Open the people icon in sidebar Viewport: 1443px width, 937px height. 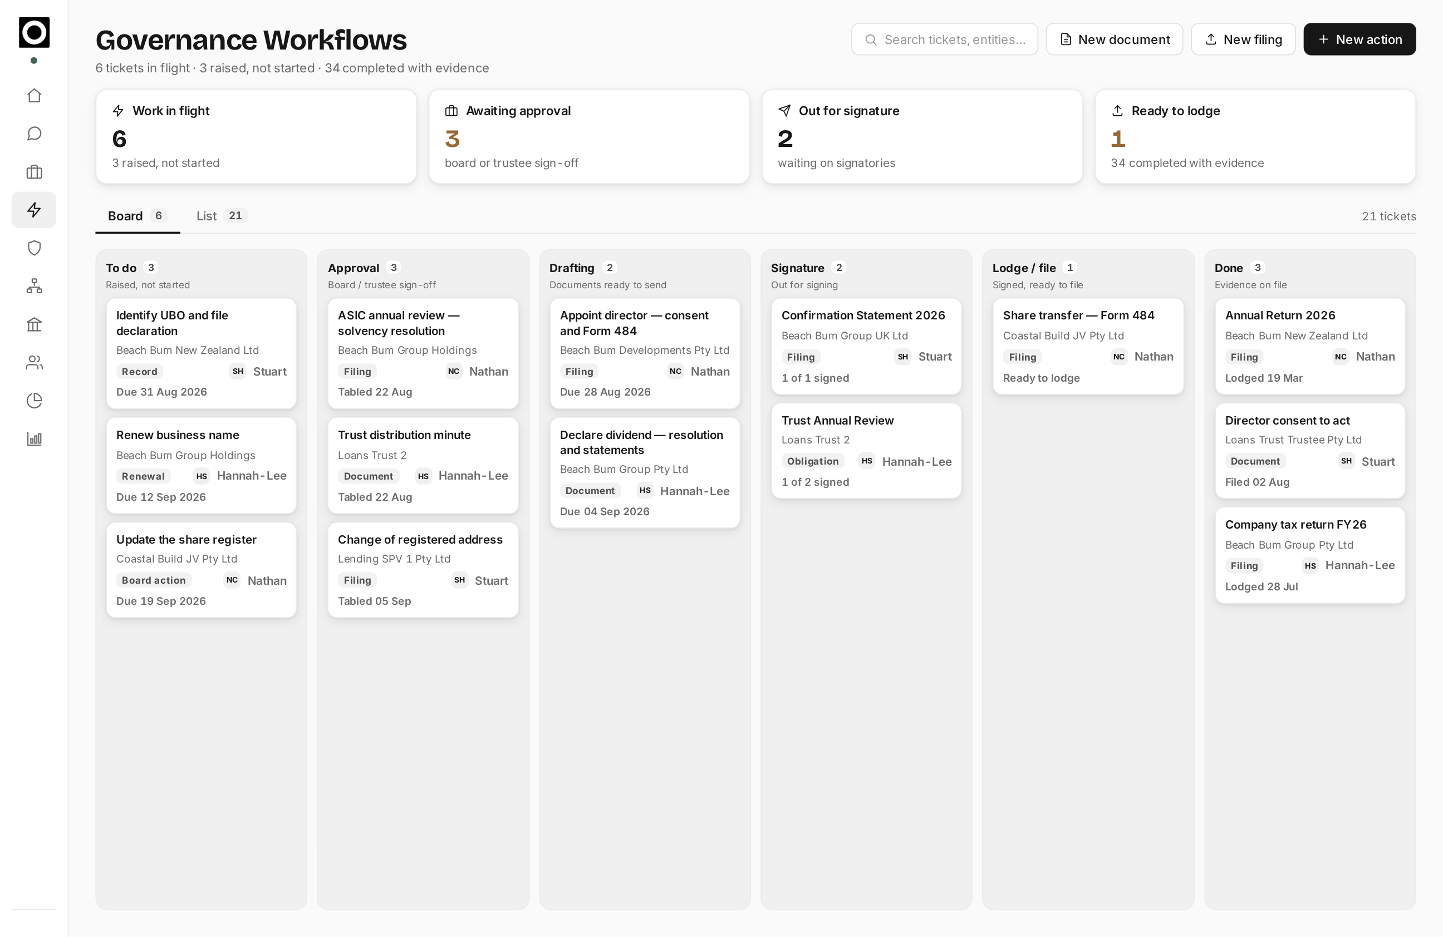click(x=34, y=362)
